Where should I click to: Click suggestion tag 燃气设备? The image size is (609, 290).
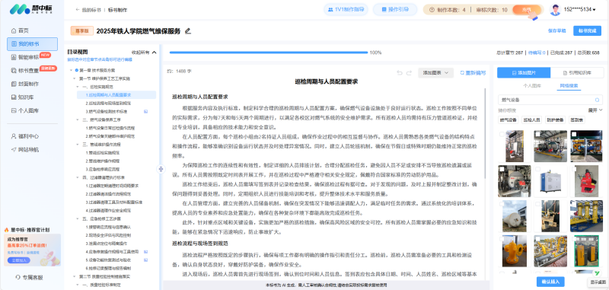pos(509,120)
